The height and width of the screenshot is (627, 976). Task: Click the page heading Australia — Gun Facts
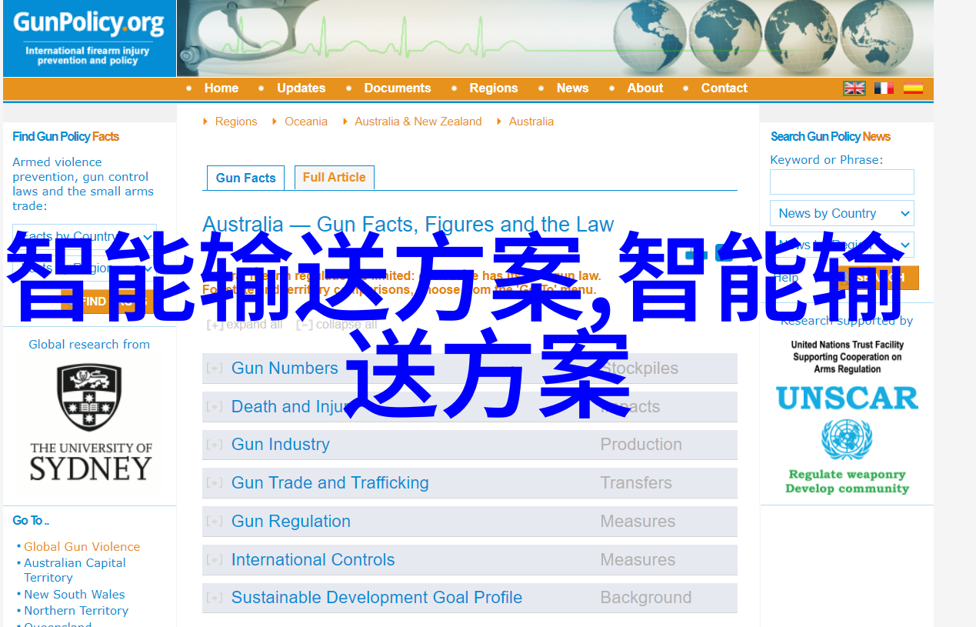[x=408, y=225]
